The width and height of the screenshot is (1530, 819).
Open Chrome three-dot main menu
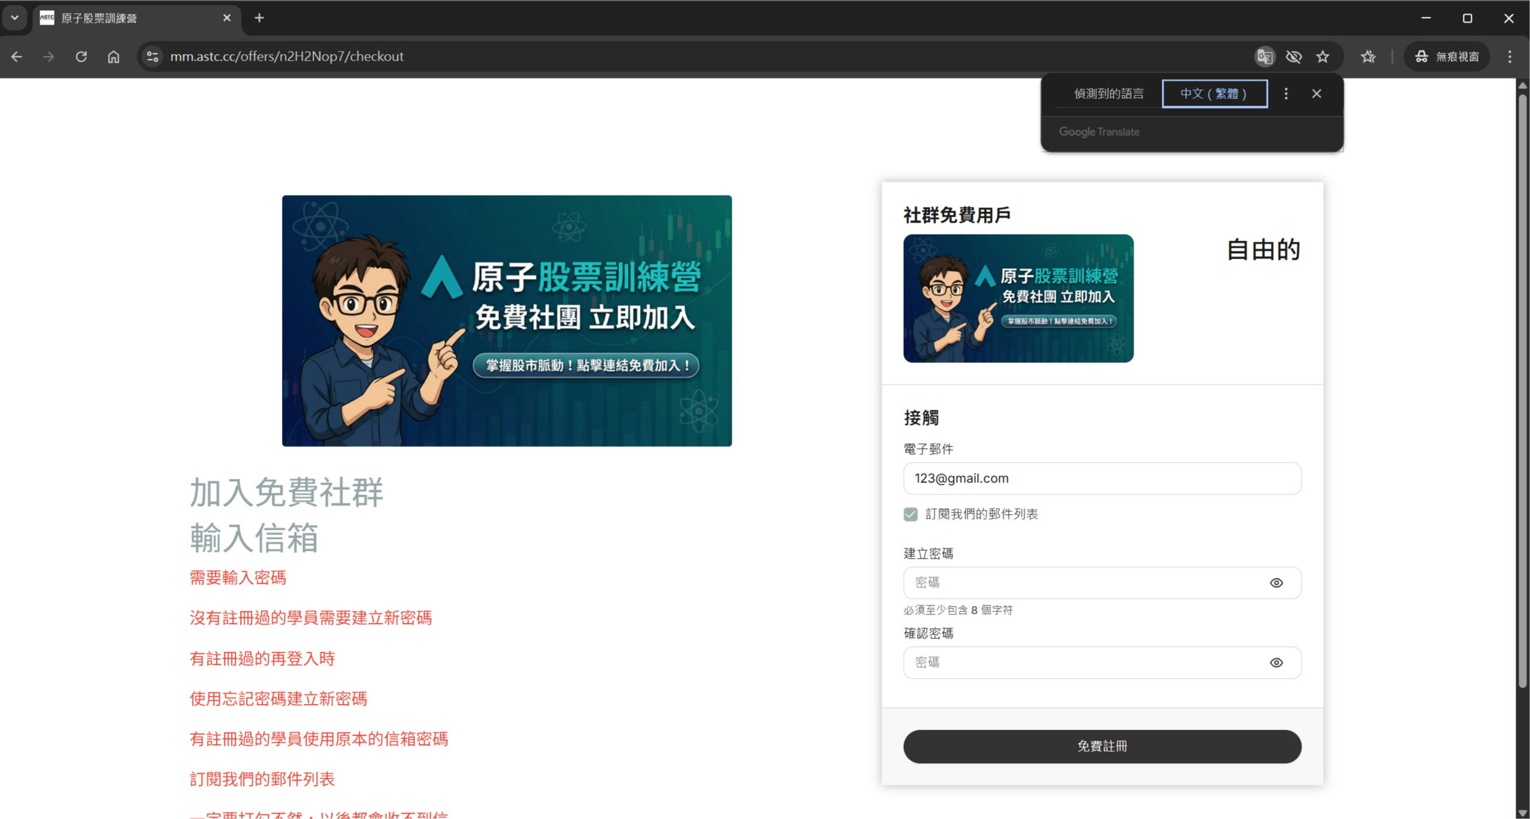1510,56
